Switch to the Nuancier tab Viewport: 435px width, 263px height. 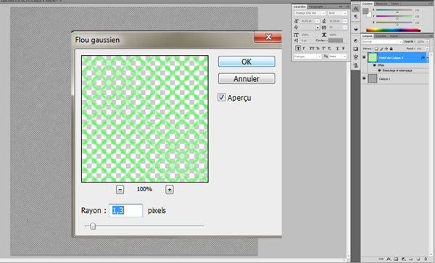point(381,4)
